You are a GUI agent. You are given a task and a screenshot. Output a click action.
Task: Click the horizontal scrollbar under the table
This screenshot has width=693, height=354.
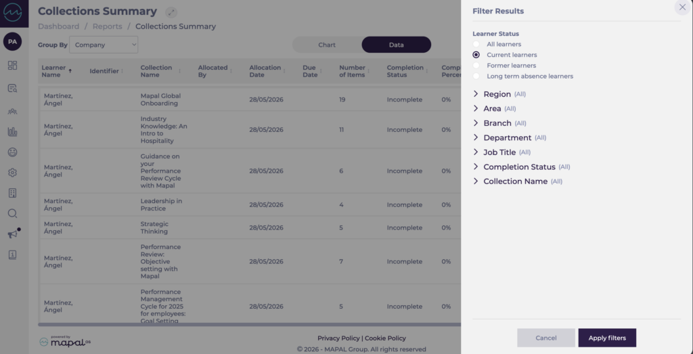(250, 324)
